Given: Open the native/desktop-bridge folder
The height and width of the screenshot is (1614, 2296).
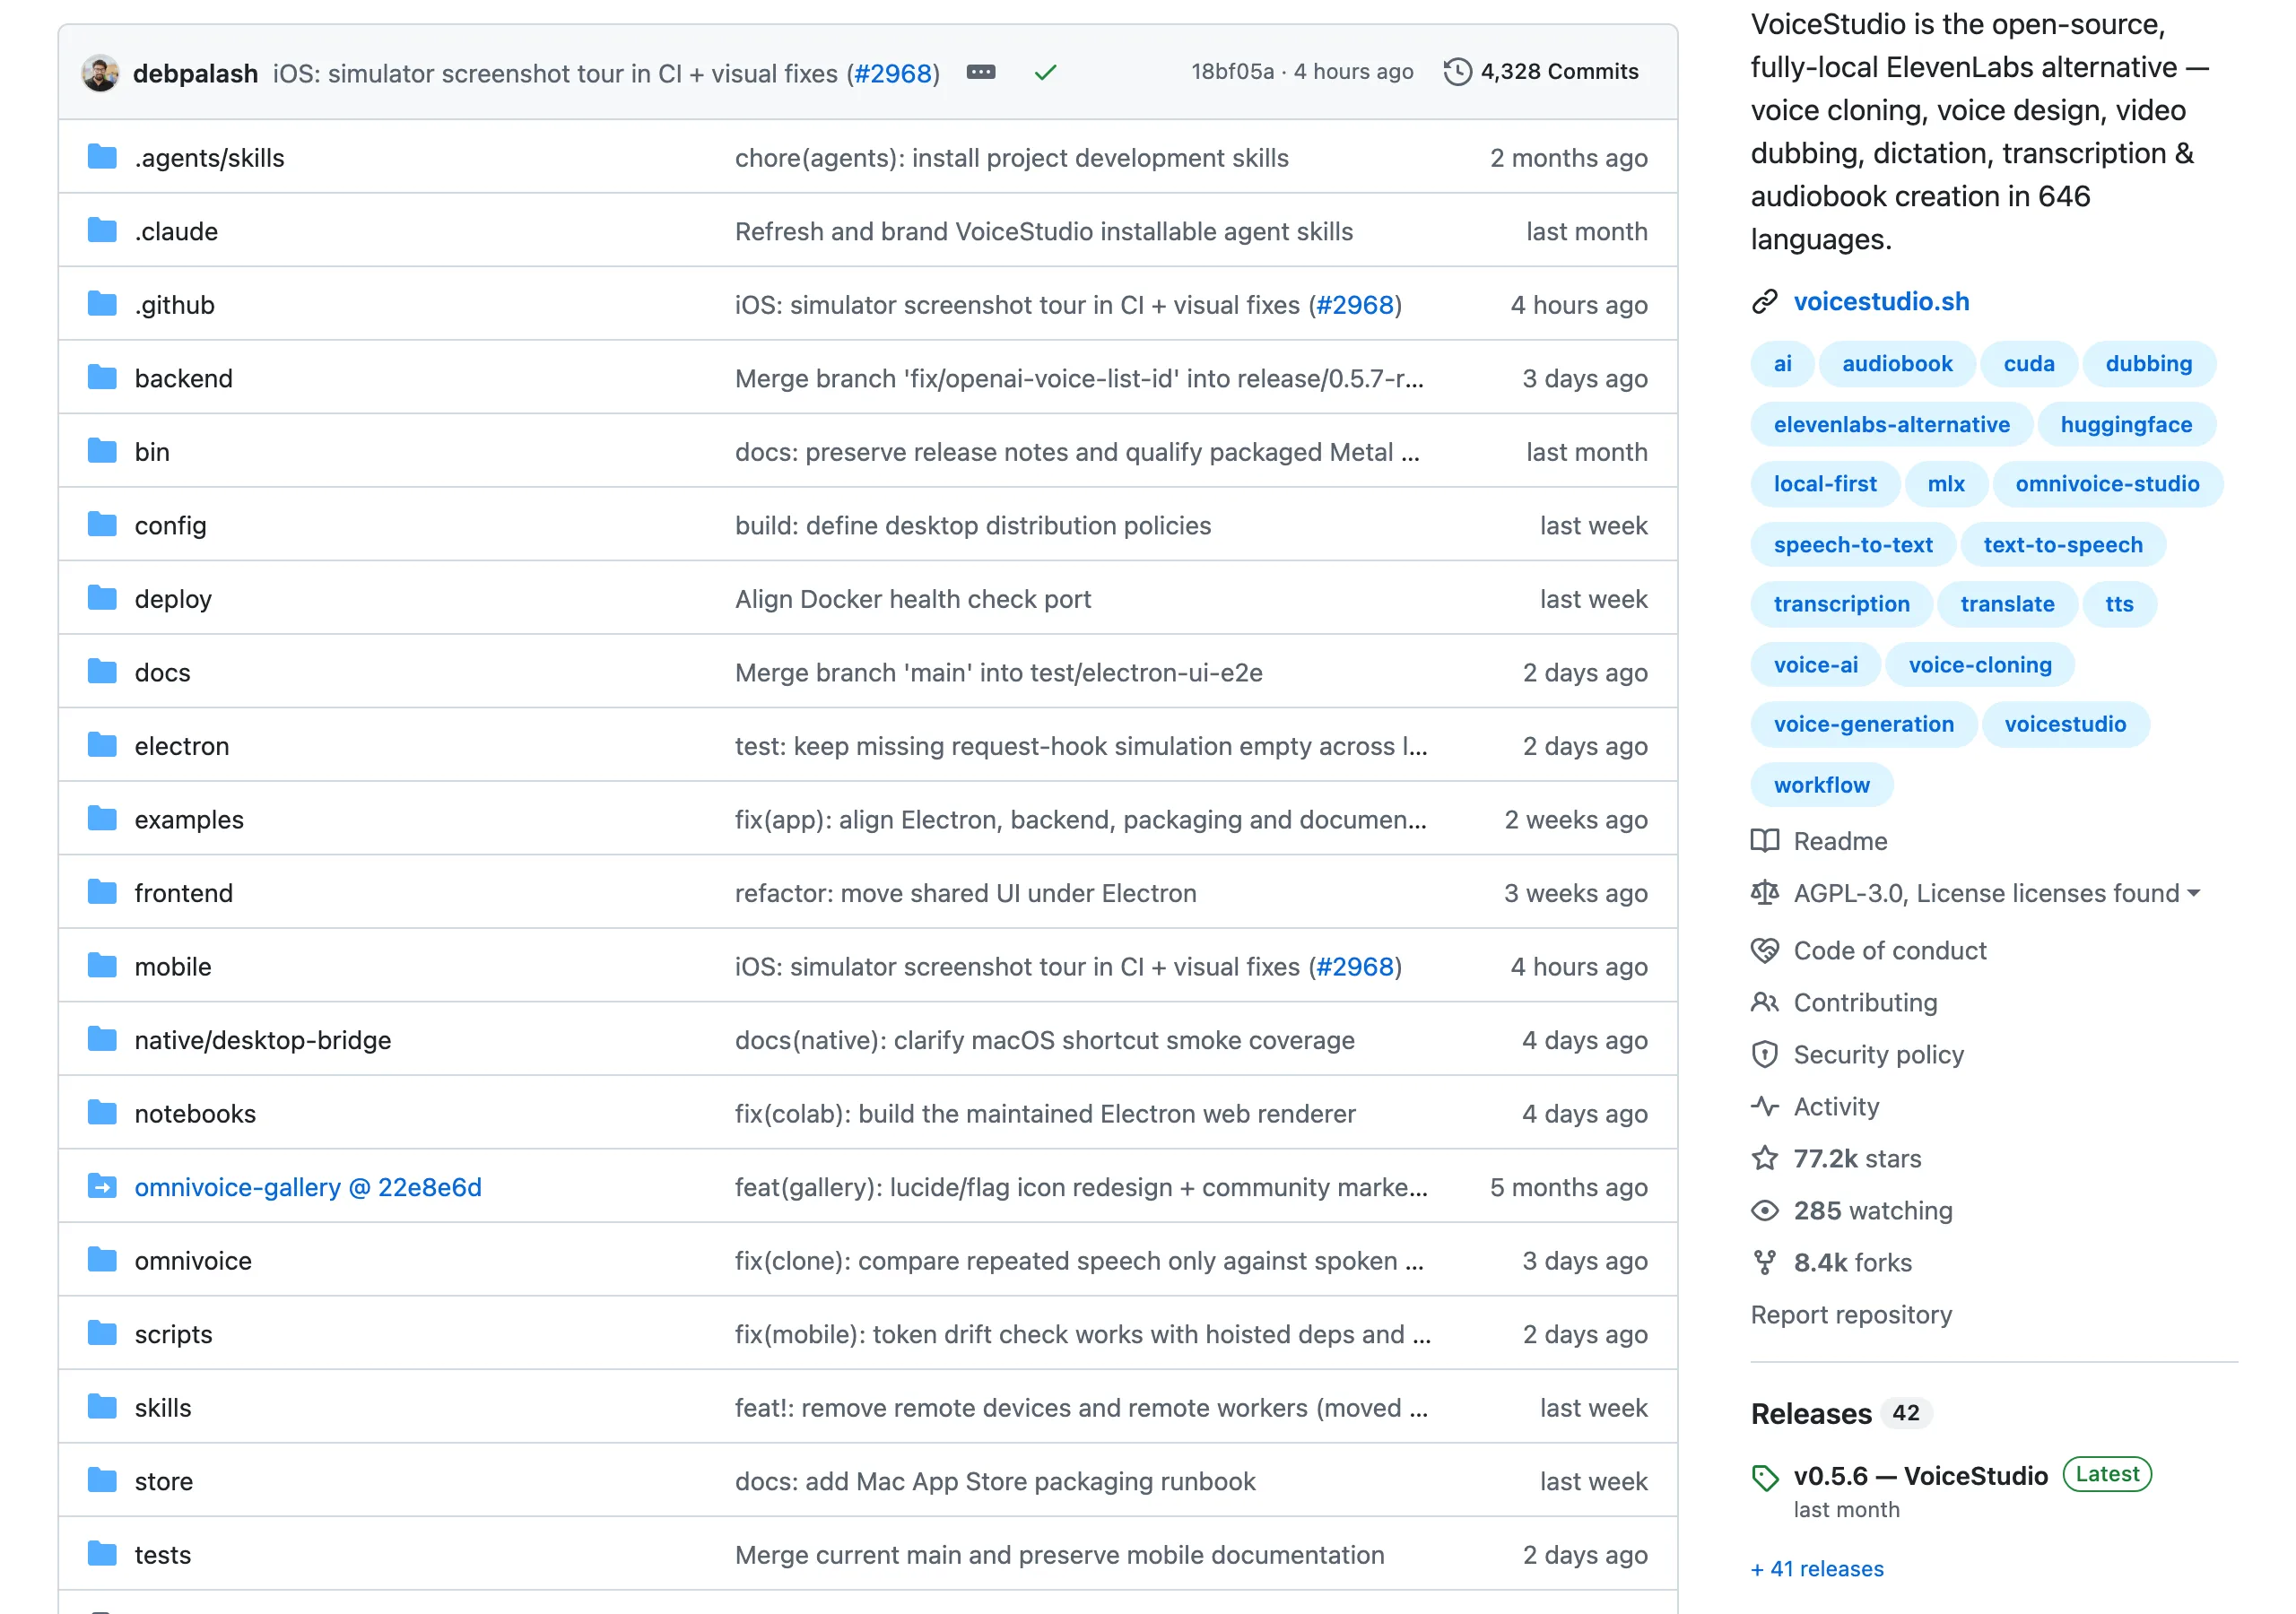Looking at the screenshot, I should point(263,1040).
